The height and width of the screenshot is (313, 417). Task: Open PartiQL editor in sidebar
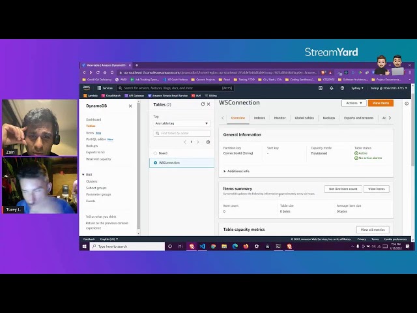96,139
